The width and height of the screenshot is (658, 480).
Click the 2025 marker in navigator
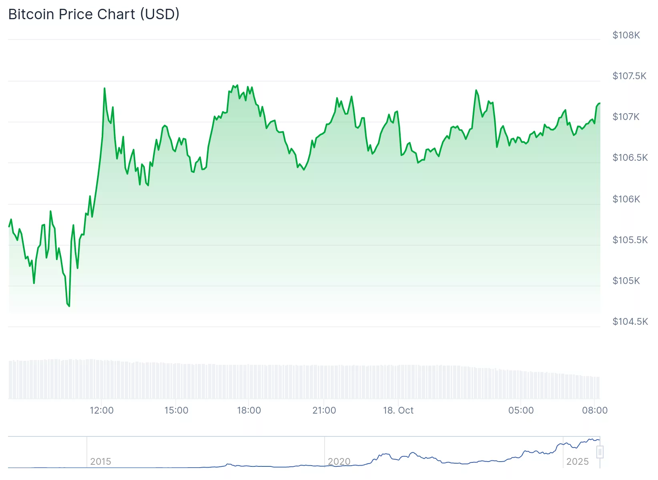click(x=577, y=462)
